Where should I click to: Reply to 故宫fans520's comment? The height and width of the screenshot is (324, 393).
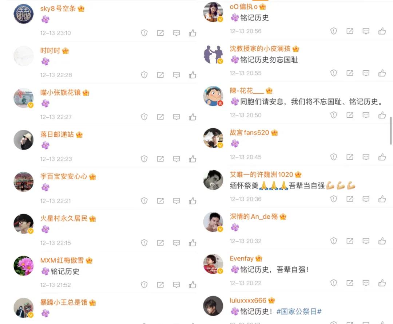pyautogui.click(x=366, y=157)
